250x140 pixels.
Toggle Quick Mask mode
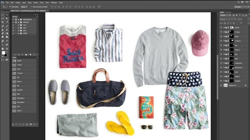click(3, 60)
